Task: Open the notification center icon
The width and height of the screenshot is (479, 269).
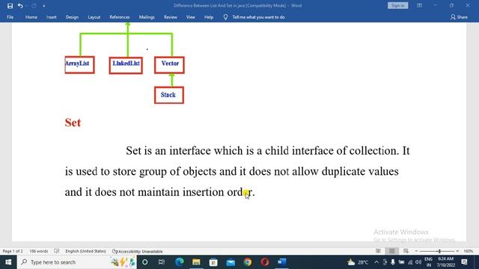Action: coord(464,262)
